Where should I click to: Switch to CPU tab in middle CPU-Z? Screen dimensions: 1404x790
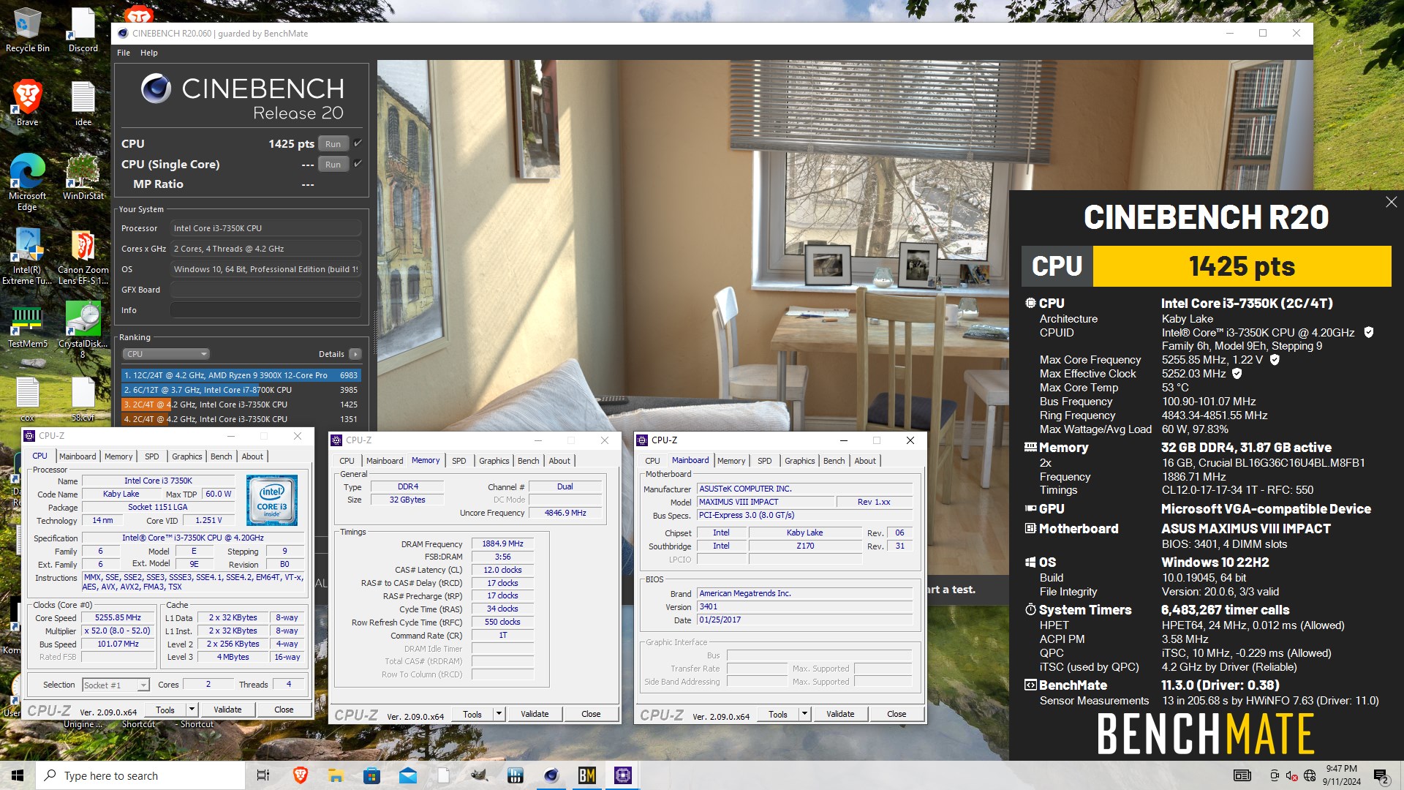pyautogui.click(x=347, y=461)
